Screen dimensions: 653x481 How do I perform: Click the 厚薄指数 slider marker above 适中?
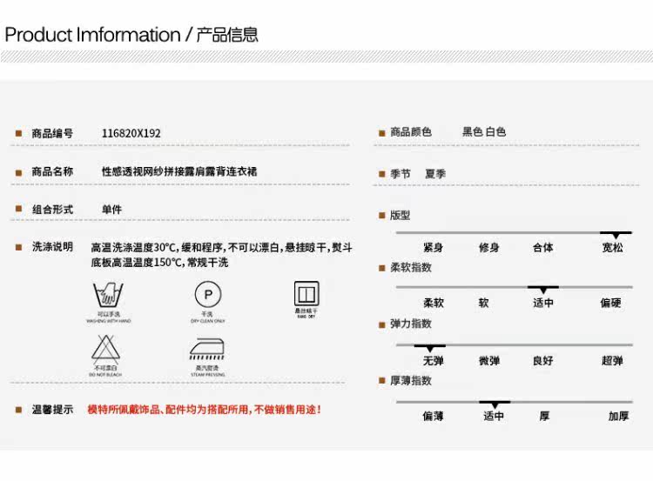pyautogui.click(x=495, y=404)
